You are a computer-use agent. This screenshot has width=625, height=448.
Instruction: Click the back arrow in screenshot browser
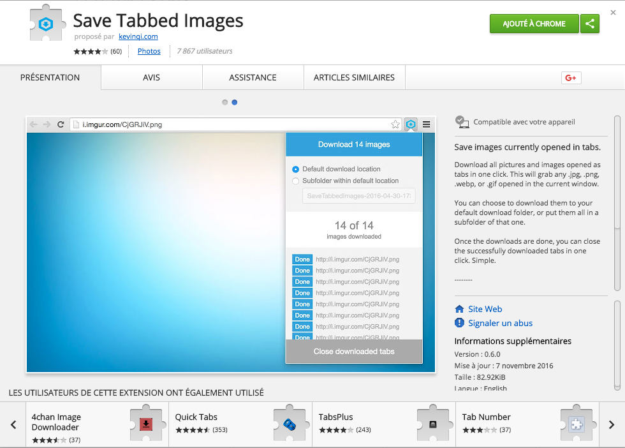[33, 124]
